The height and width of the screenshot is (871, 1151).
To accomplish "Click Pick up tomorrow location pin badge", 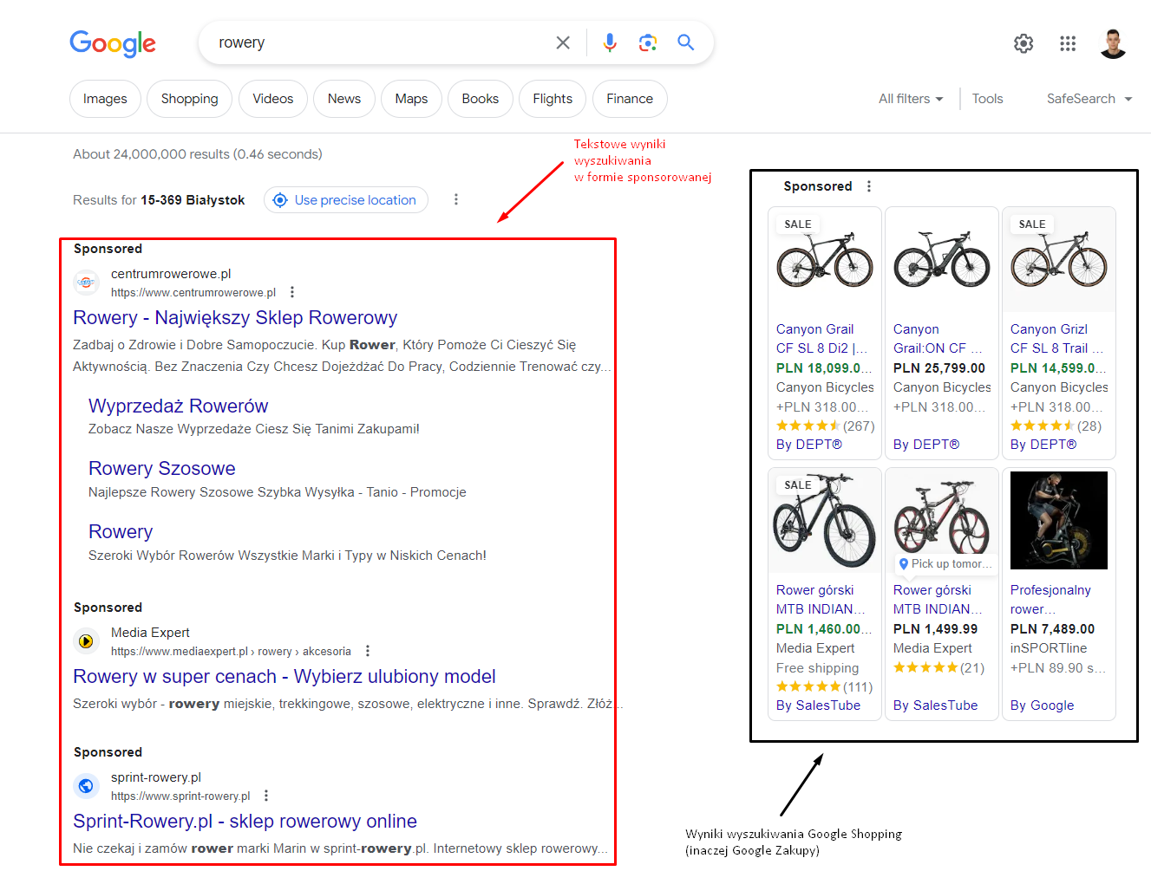I will pyautogui.click(x=945, y=563).
